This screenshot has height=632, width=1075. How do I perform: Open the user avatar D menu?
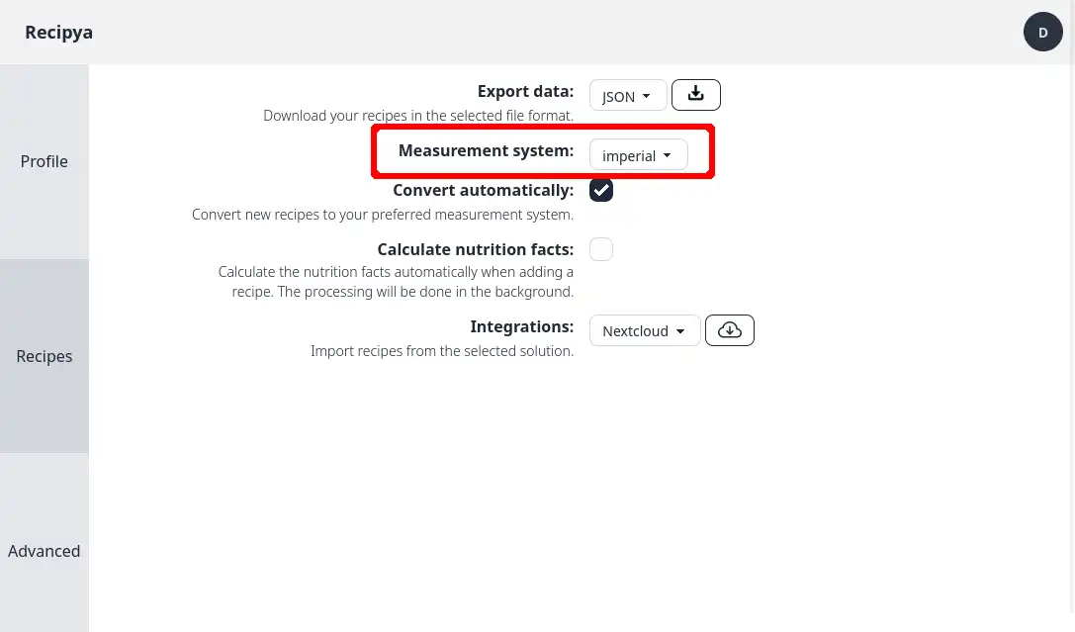tap(1042, 32)
